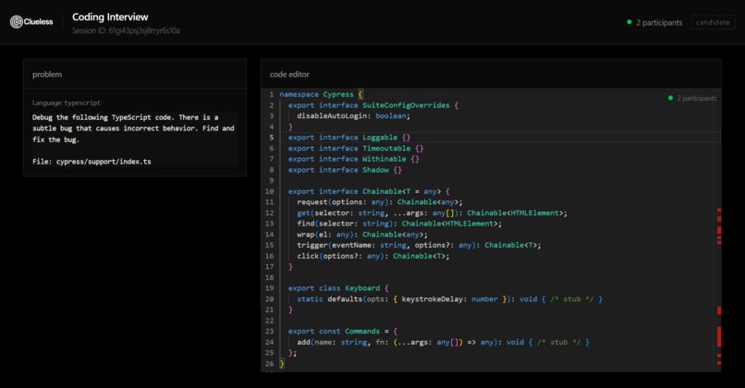Screen dimensions: 745x388
Task: Click the debug problem description text
Action: tap(133, 128)
